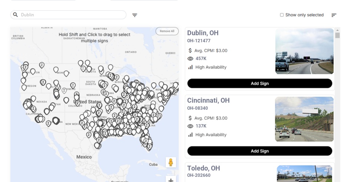The height and width of the screenshot is (182, 341).
Task: Add the Dublin, OH sign
Action: pos(259,83)
